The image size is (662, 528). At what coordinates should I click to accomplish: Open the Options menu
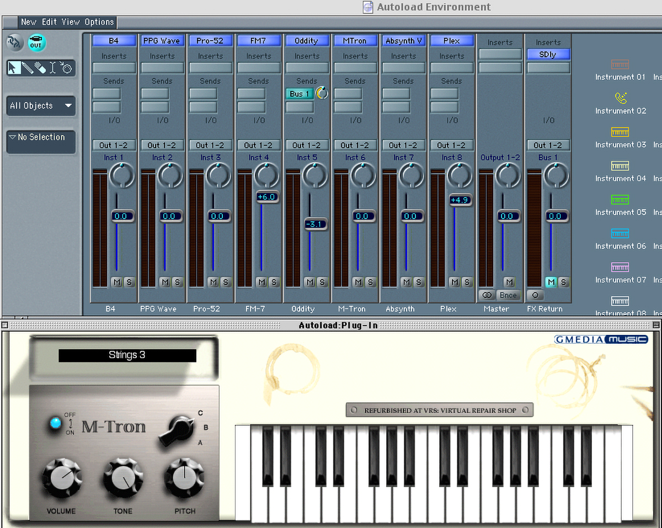(x=99, y=22)
